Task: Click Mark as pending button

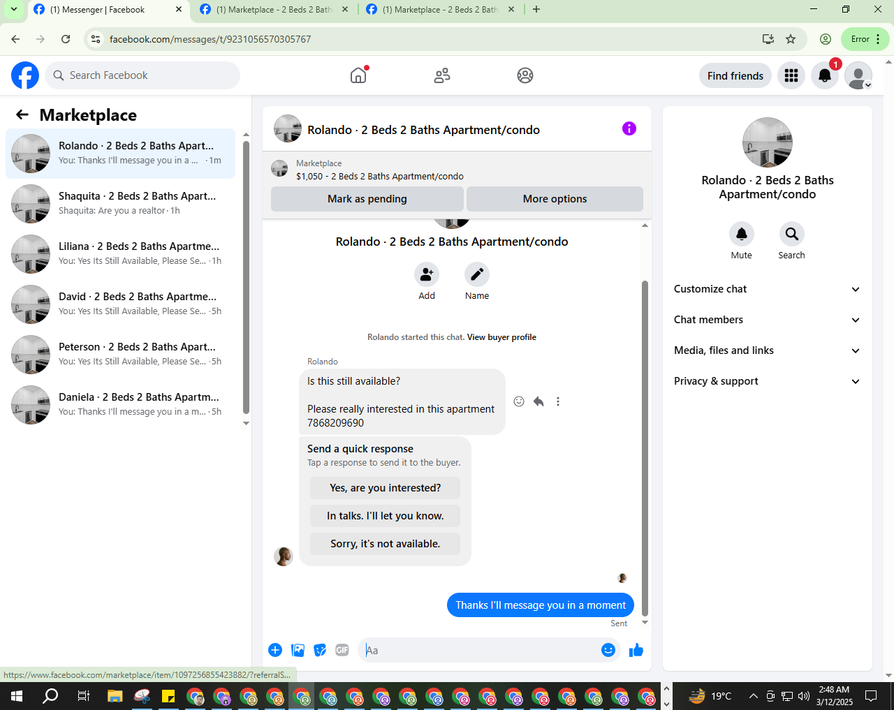Action: [x=367, y=199]
